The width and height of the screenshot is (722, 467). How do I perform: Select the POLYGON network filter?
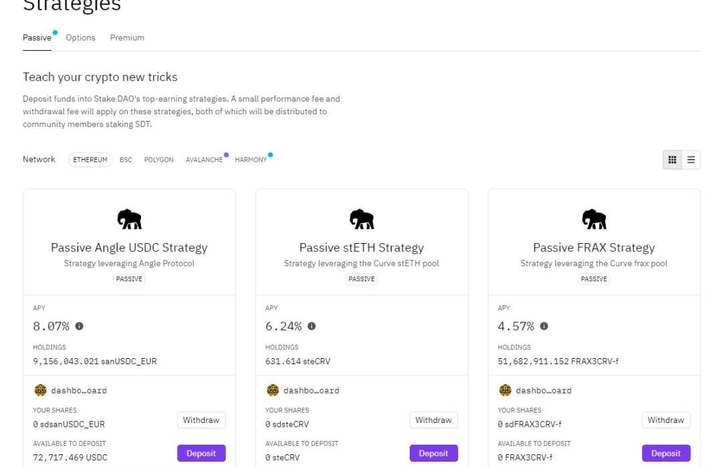click(158, 160)
